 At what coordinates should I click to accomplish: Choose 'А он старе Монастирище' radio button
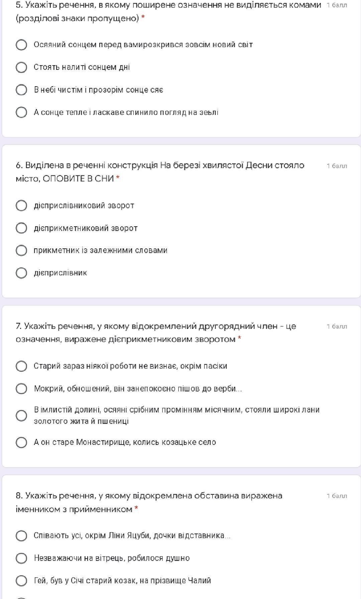[x=21, y=442]
